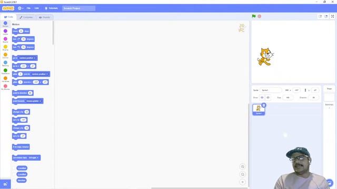Image resolution: width=337 pixels, height=189 pixels.
Task: Enable the direction reporter checkbox
Action: click(x=14, y=181)
